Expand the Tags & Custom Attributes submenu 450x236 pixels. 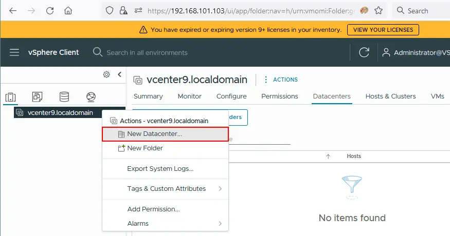[x=165, y=189]
